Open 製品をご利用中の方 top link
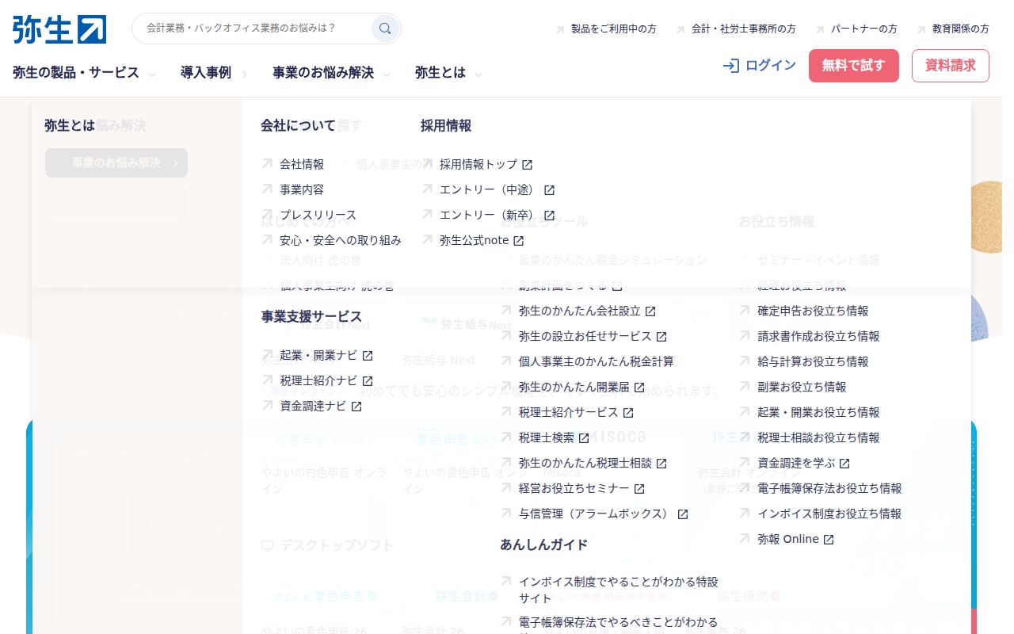This screenshot has width=1014, height=634. [614, 29]
